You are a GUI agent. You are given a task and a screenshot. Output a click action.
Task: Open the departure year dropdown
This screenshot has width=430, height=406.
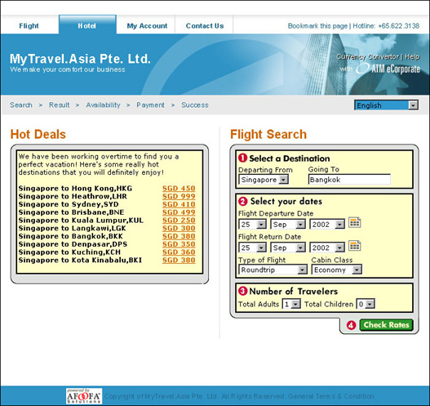pyautogui.click(x=327, y=225)
